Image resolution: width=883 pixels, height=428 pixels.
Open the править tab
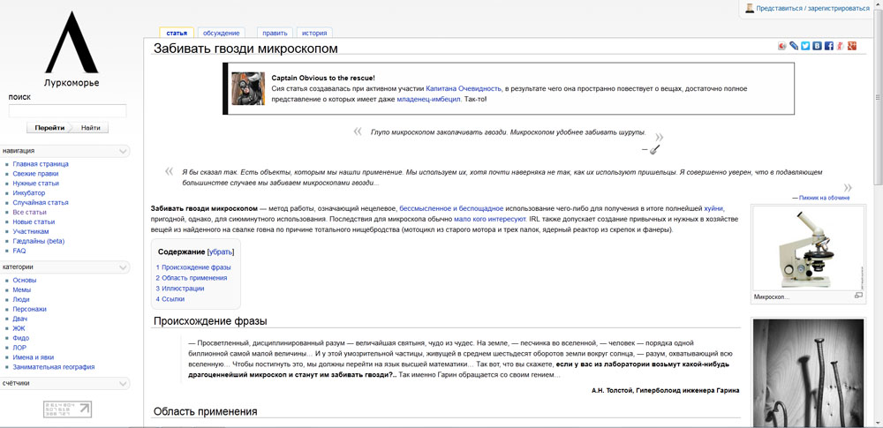tap(275, 33)
